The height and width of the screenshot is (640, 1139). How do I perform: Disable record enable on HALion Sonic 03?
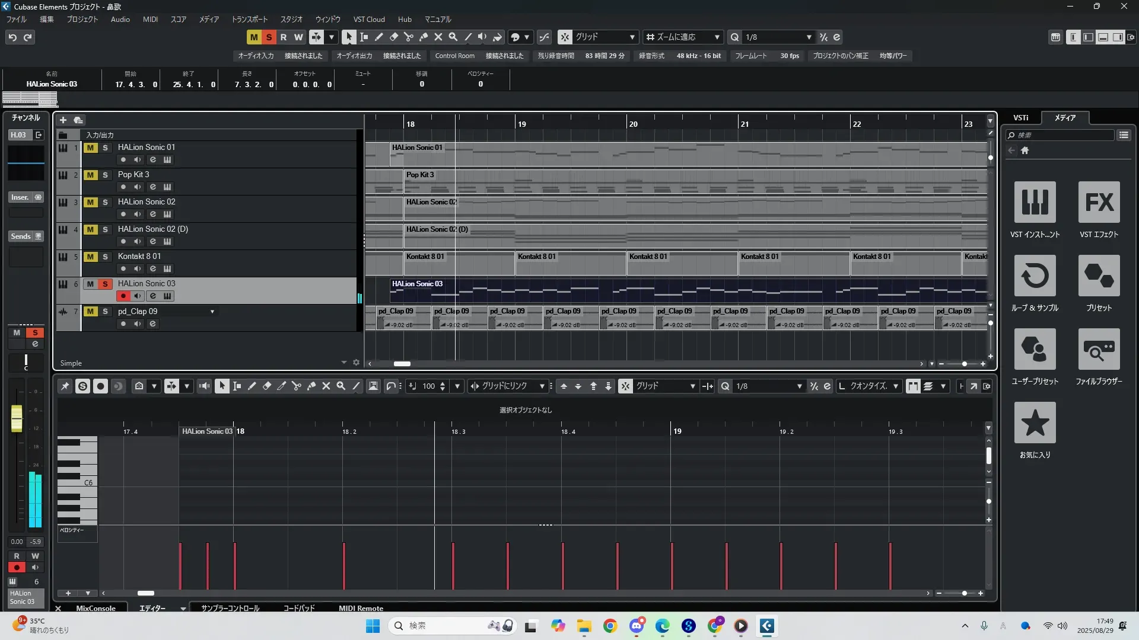click(x=123, y=296)
